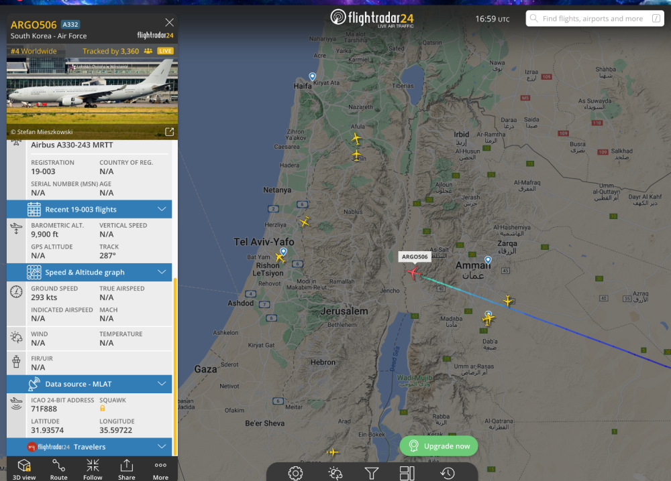Open the weather layers icon

(x=335, y=473)
